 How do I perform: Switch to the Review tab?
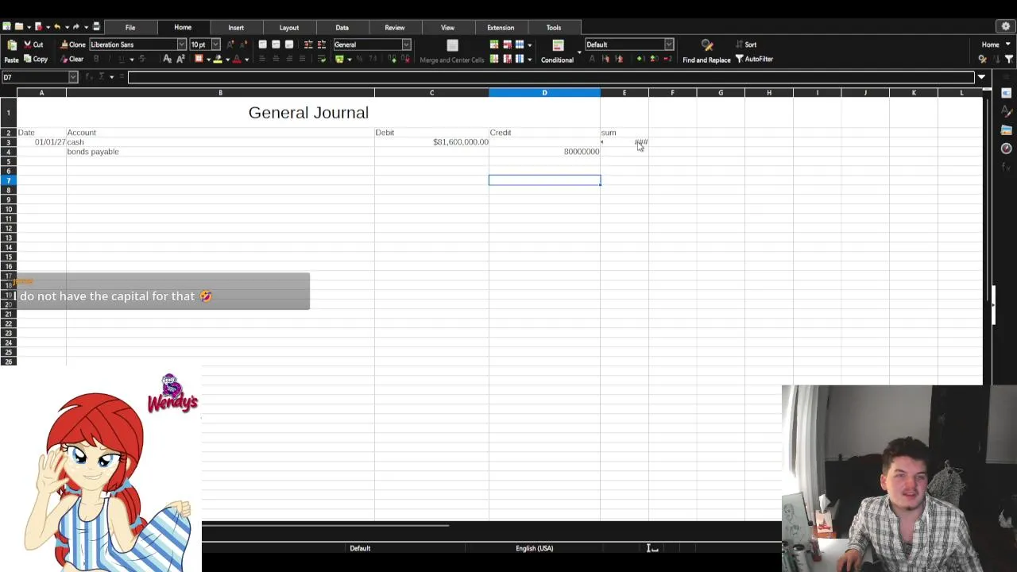[395, 27]
